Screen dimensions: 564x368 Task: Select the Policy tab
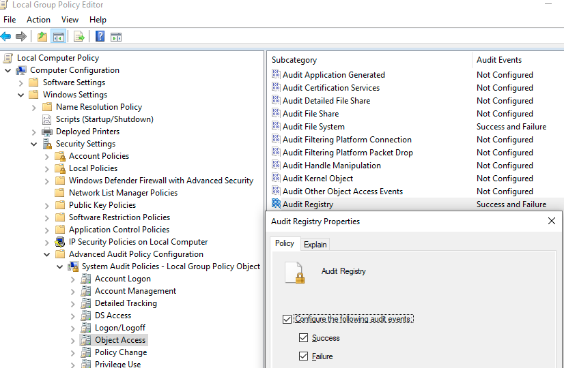coord(285,243)
